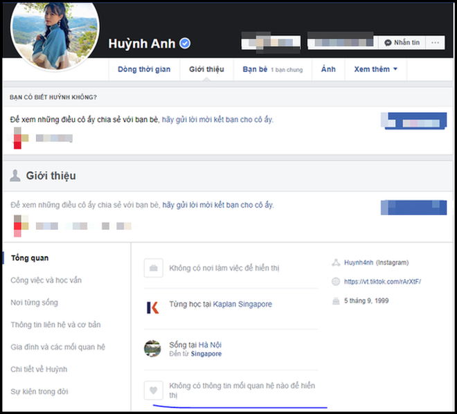The width and height of the screenshot is (457, 414).
Task: Open the circular profile picture
Action: pyautogui.click(x=53, y=33)
